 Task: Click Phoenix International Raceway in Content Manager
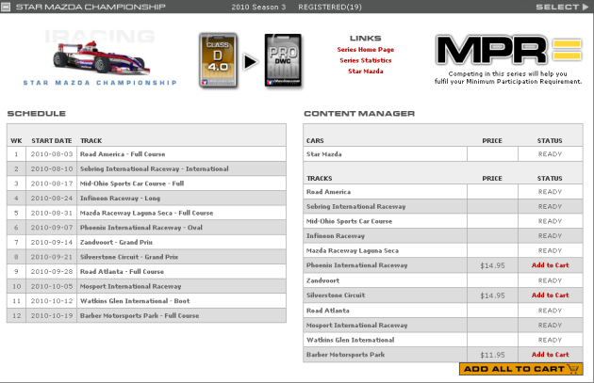click(x=356, y=265)
